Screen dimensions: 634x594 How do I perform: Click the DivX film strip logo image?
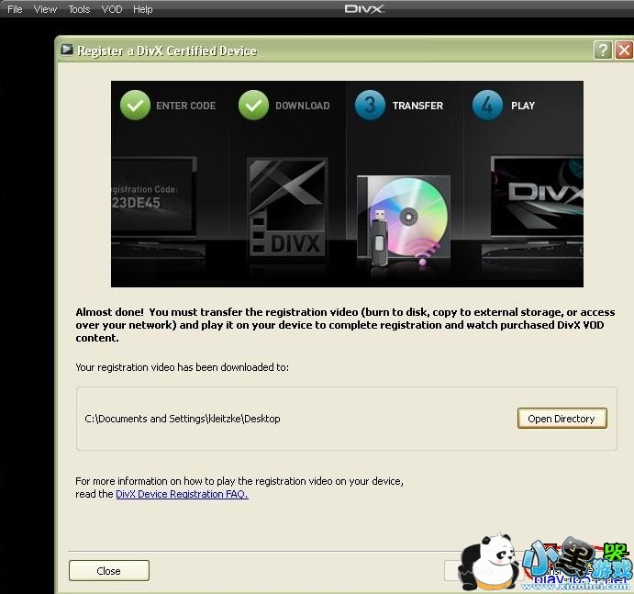287,207
